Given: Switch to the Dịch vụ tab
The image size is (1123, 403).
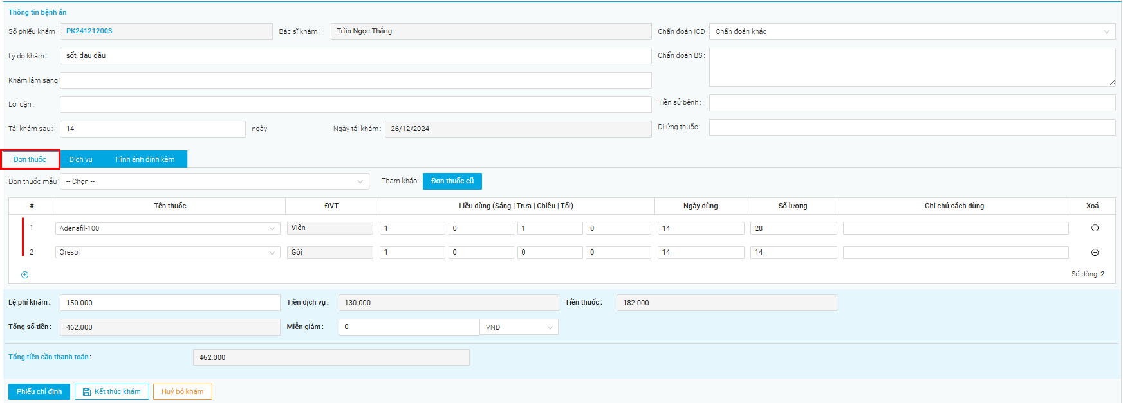Looking at the screenshot, I should coord(80,159).
